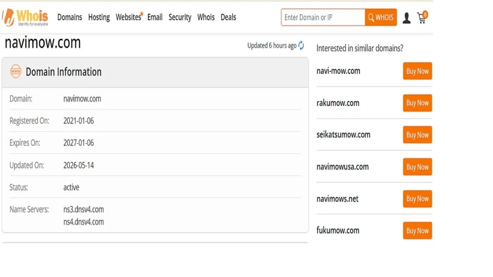Viewport: 493px width, 277px height.
Task: Click the Updated On date 2026-05-14
Action: pyautogui.click(x=79, y=165)
